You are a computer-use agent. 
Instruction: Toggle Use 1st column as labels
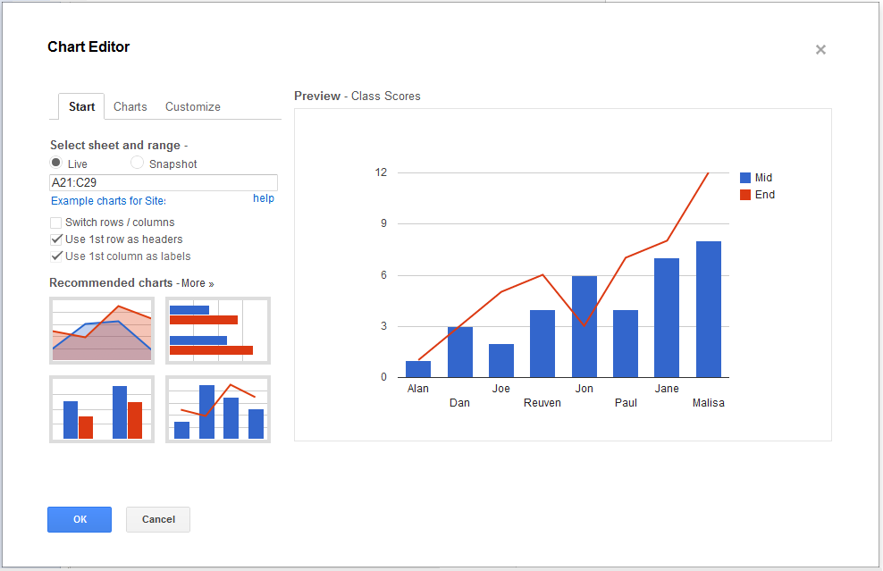pyautogui.click(x=56, y=256)
